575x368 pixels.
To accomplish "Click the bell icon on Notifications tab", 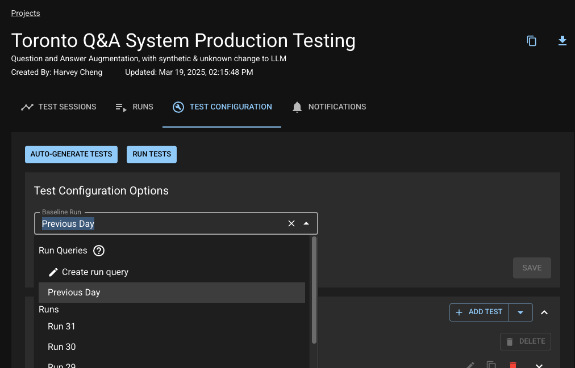I will (297, 107).
